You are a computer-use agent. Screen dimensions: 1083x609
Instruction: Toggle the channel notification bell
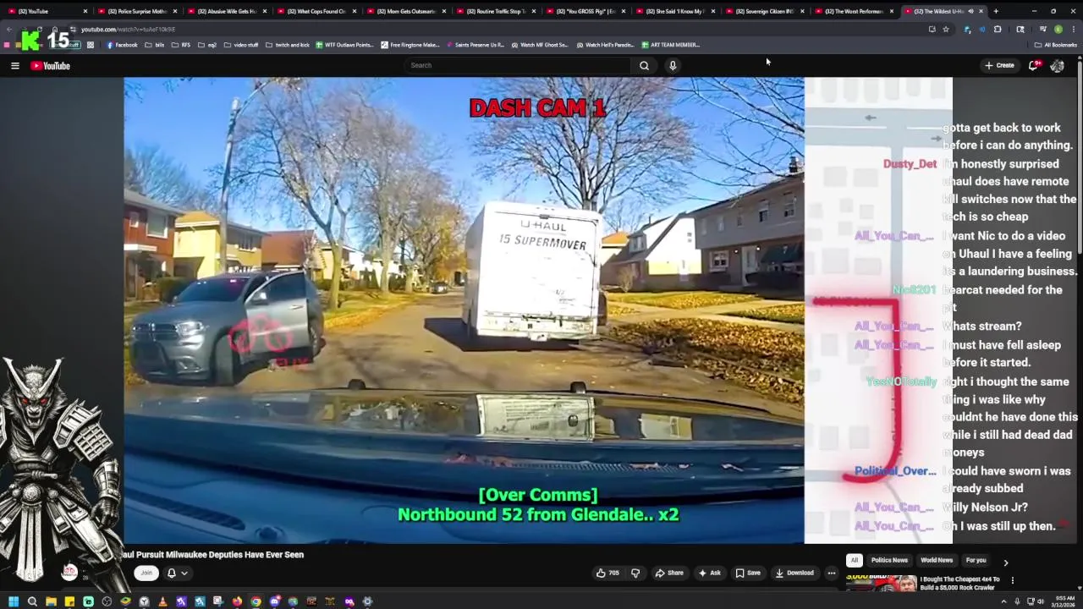[x=176, y=573]
